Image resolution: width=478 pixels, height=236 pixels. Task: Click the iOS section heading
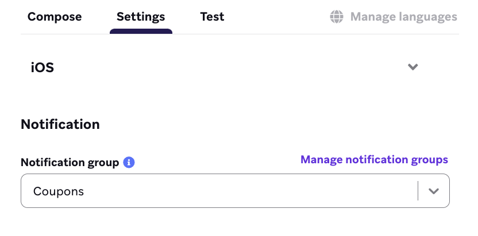pos(43,68)
